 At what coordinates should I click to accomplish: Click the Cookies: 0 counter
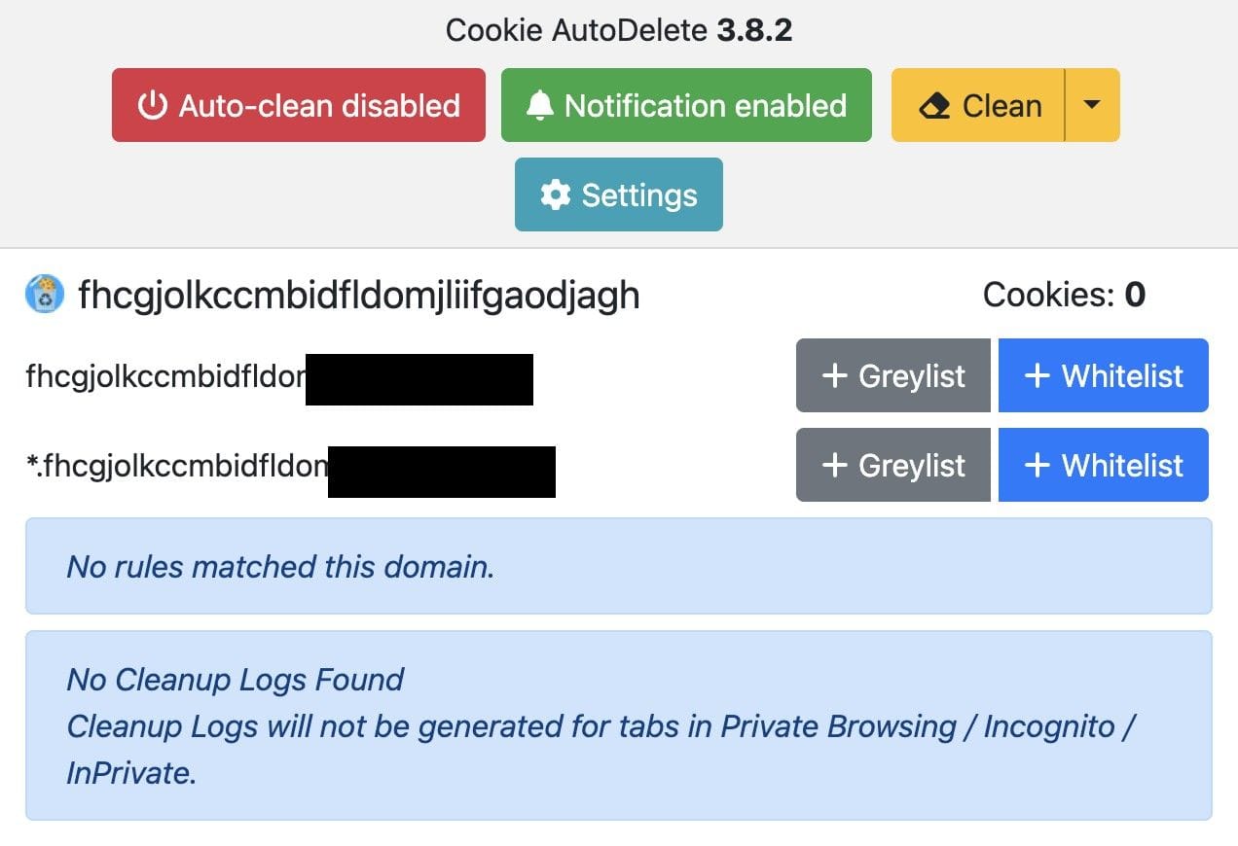click(x=1064, y=295)
